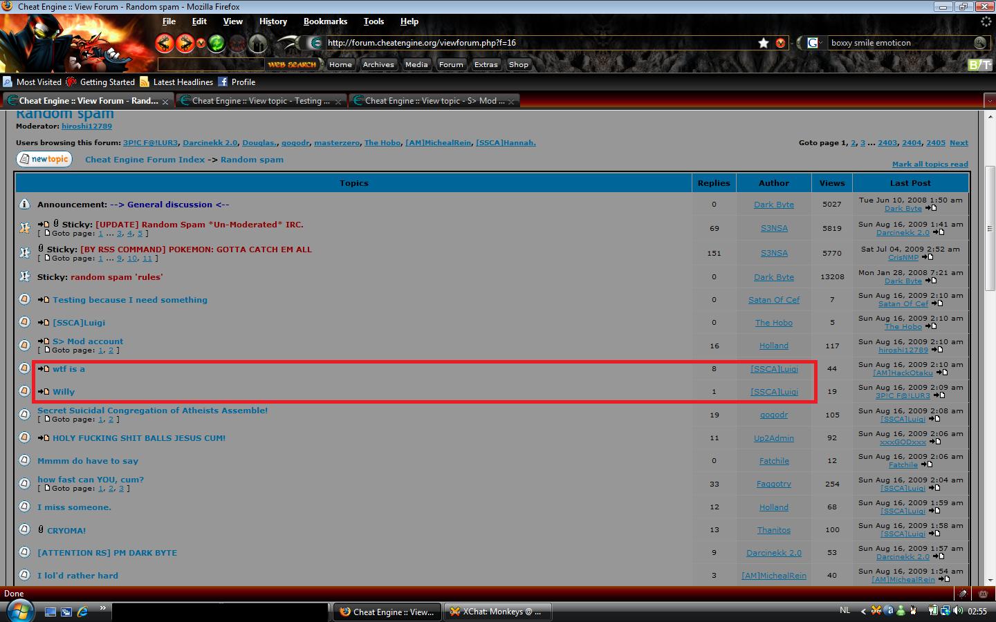Close the View topic - S> Mod tab
996x622 pixels.
(511, 102)
